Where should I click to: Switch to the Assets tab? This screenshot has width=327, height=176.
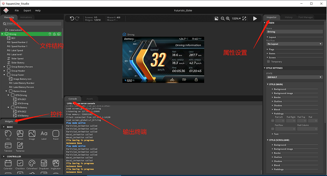point(90,99)
